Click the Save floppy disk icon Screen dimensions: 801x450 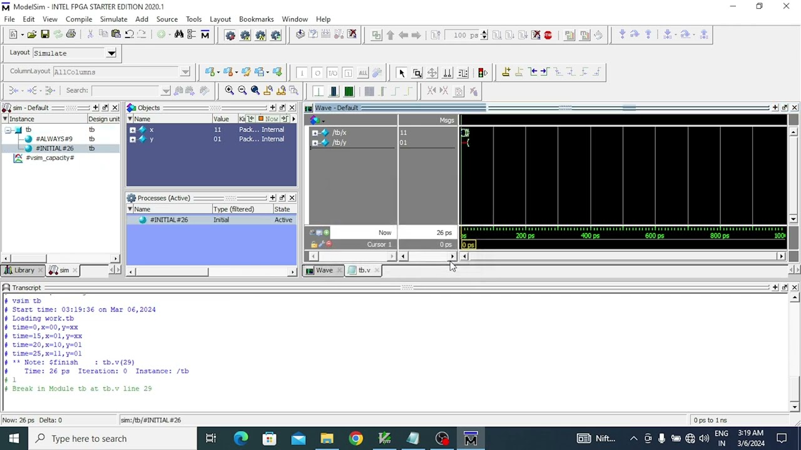click(45, 35)
